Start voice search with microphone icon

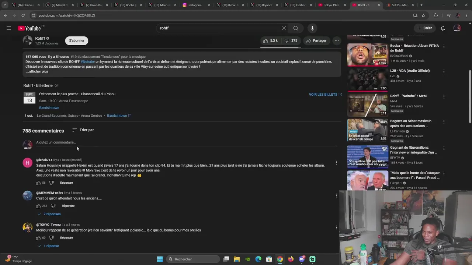(312, 28)
